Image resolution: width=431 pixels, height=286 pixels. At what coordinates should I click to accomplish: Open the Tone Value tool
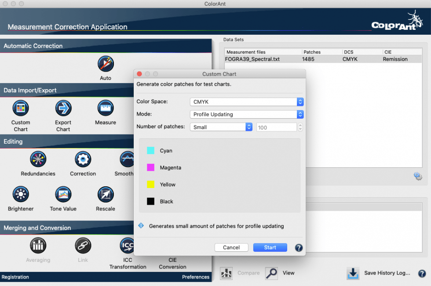tap(63, 194)
